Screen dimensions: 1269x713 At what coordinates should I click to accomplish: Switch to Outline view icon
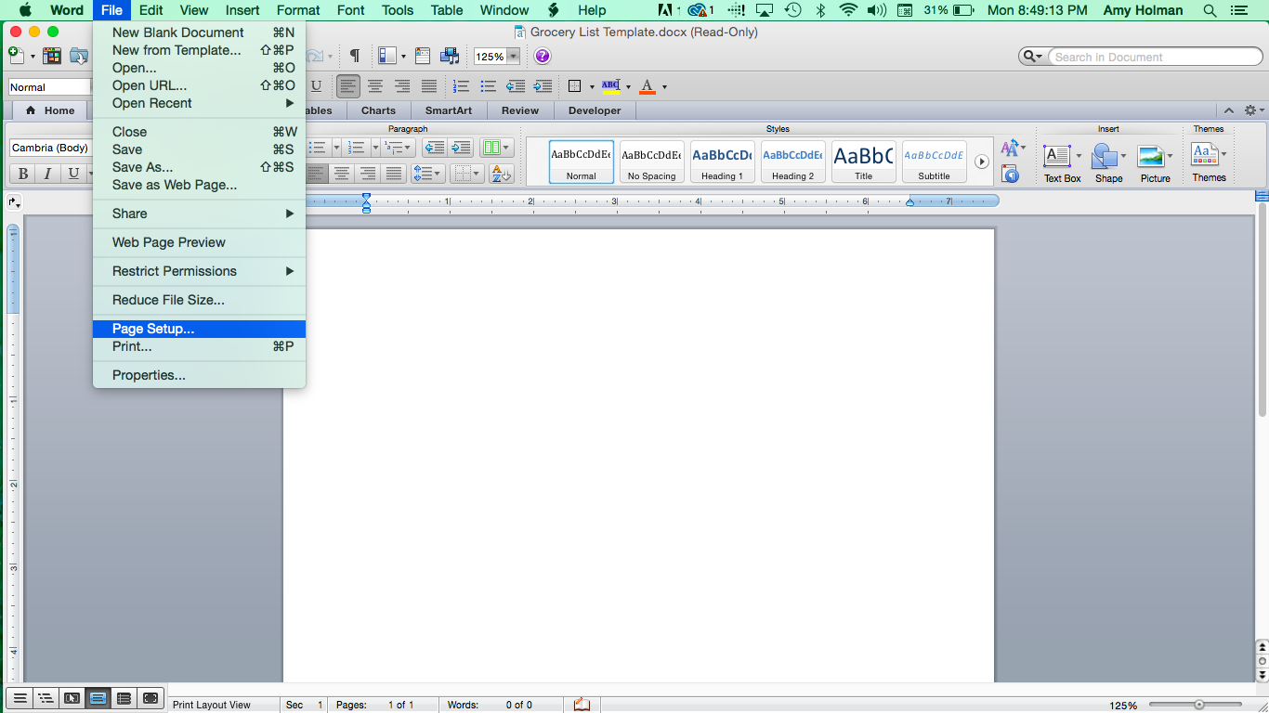tap(45, 698)
